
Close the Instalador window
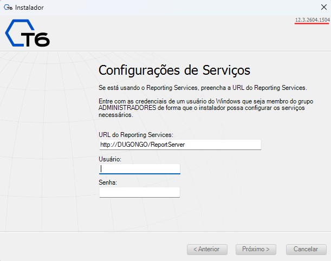click(x=323, y=7)
